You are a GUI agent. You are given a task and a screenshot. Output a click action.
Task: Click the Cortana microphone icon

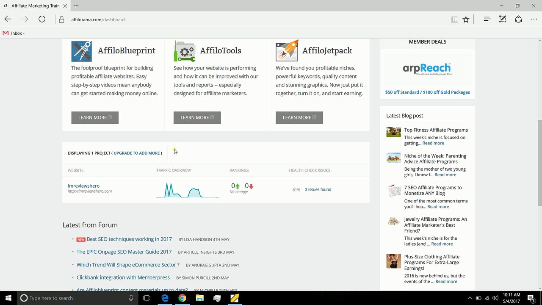tap(131, 298)
